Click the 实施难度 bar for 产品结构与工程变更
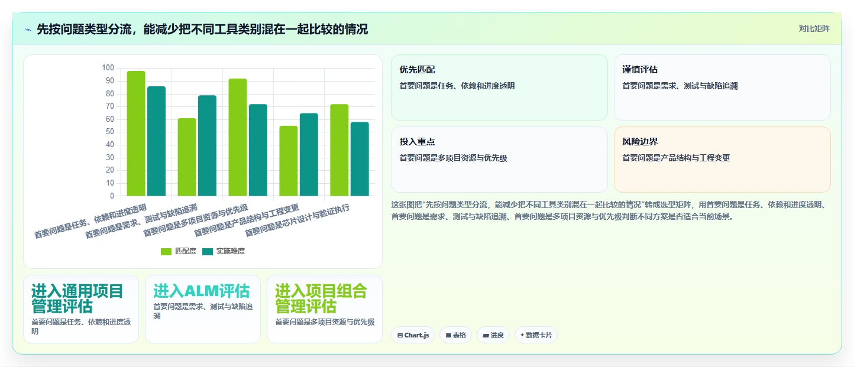 pyautogui.click(x=309, y=155)
